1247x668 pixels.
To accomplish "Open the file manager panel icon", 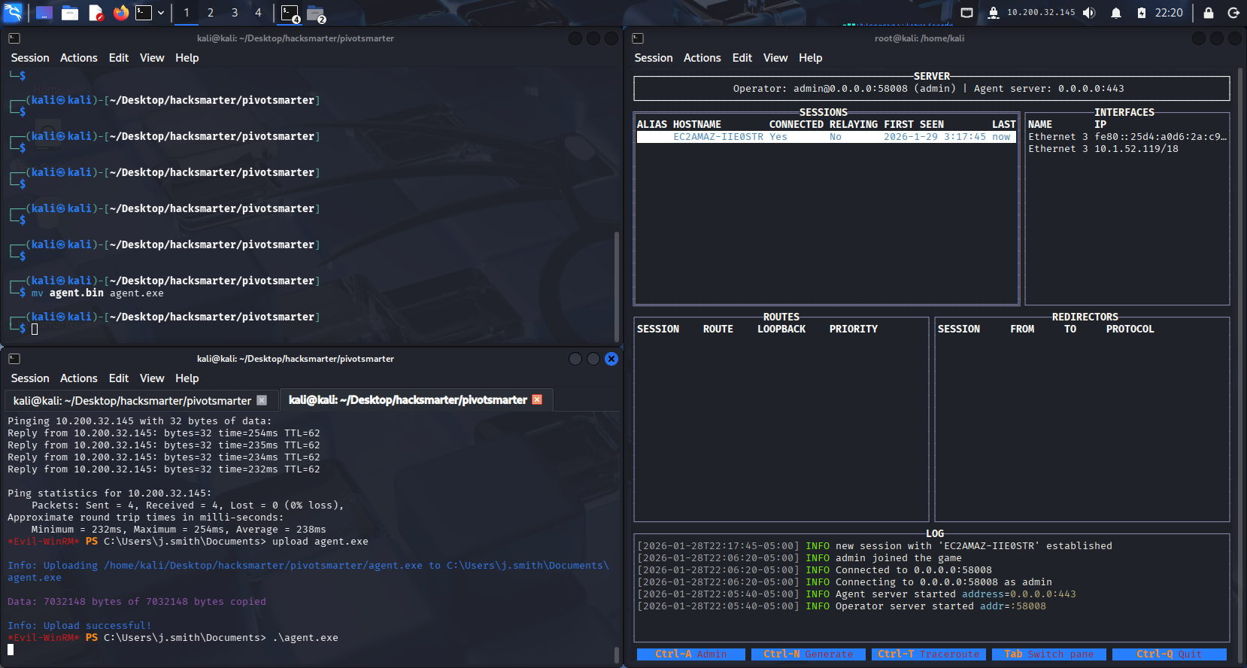I will point(70,13).
